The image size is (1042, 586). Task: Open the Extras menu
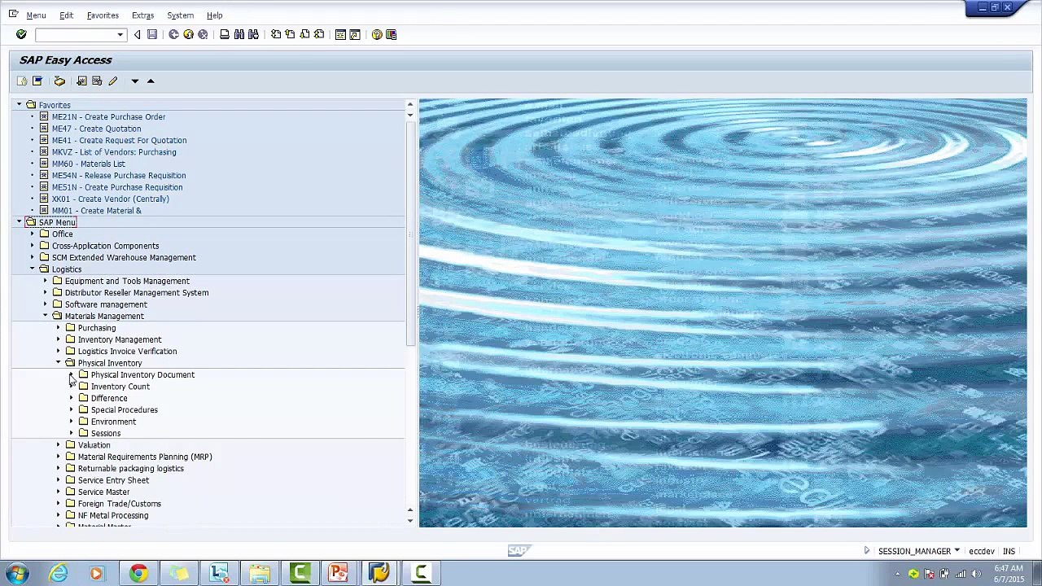coord(142,15)
